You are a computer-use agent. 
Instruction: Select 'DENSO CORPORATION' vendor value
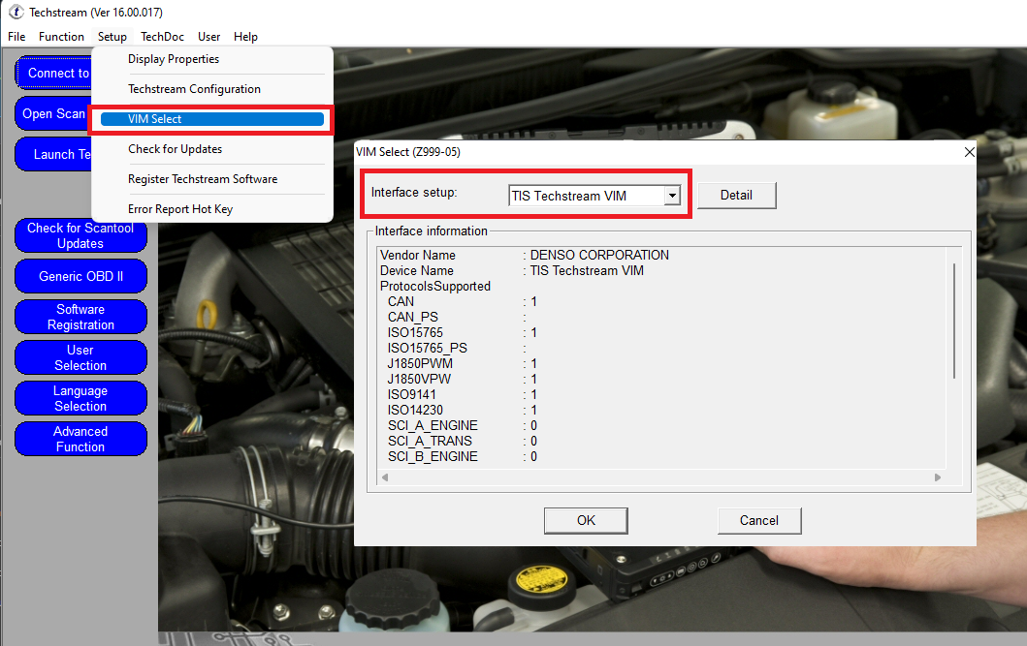(599, 255)
